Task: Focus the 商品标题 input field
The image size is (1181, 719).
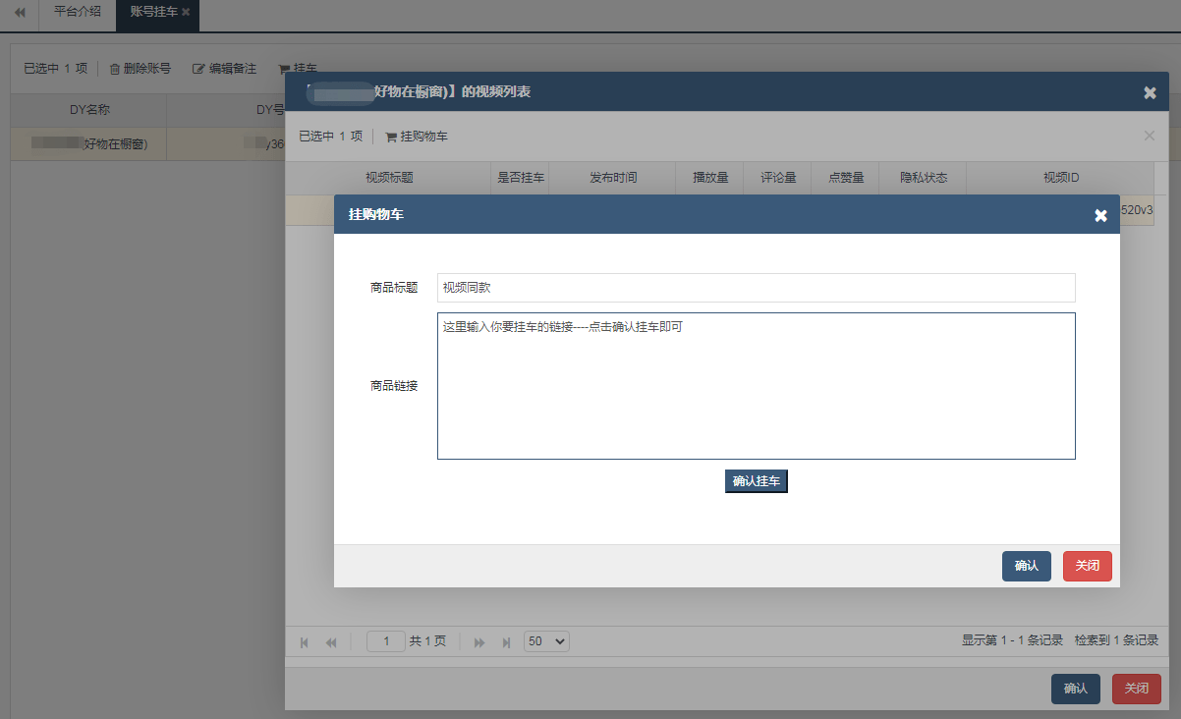Action: point(757,288)
